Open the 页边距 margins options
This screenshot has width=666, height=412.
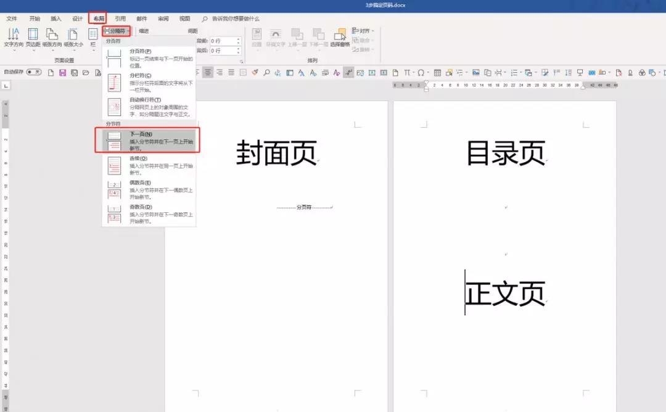(x=32, y=39)
